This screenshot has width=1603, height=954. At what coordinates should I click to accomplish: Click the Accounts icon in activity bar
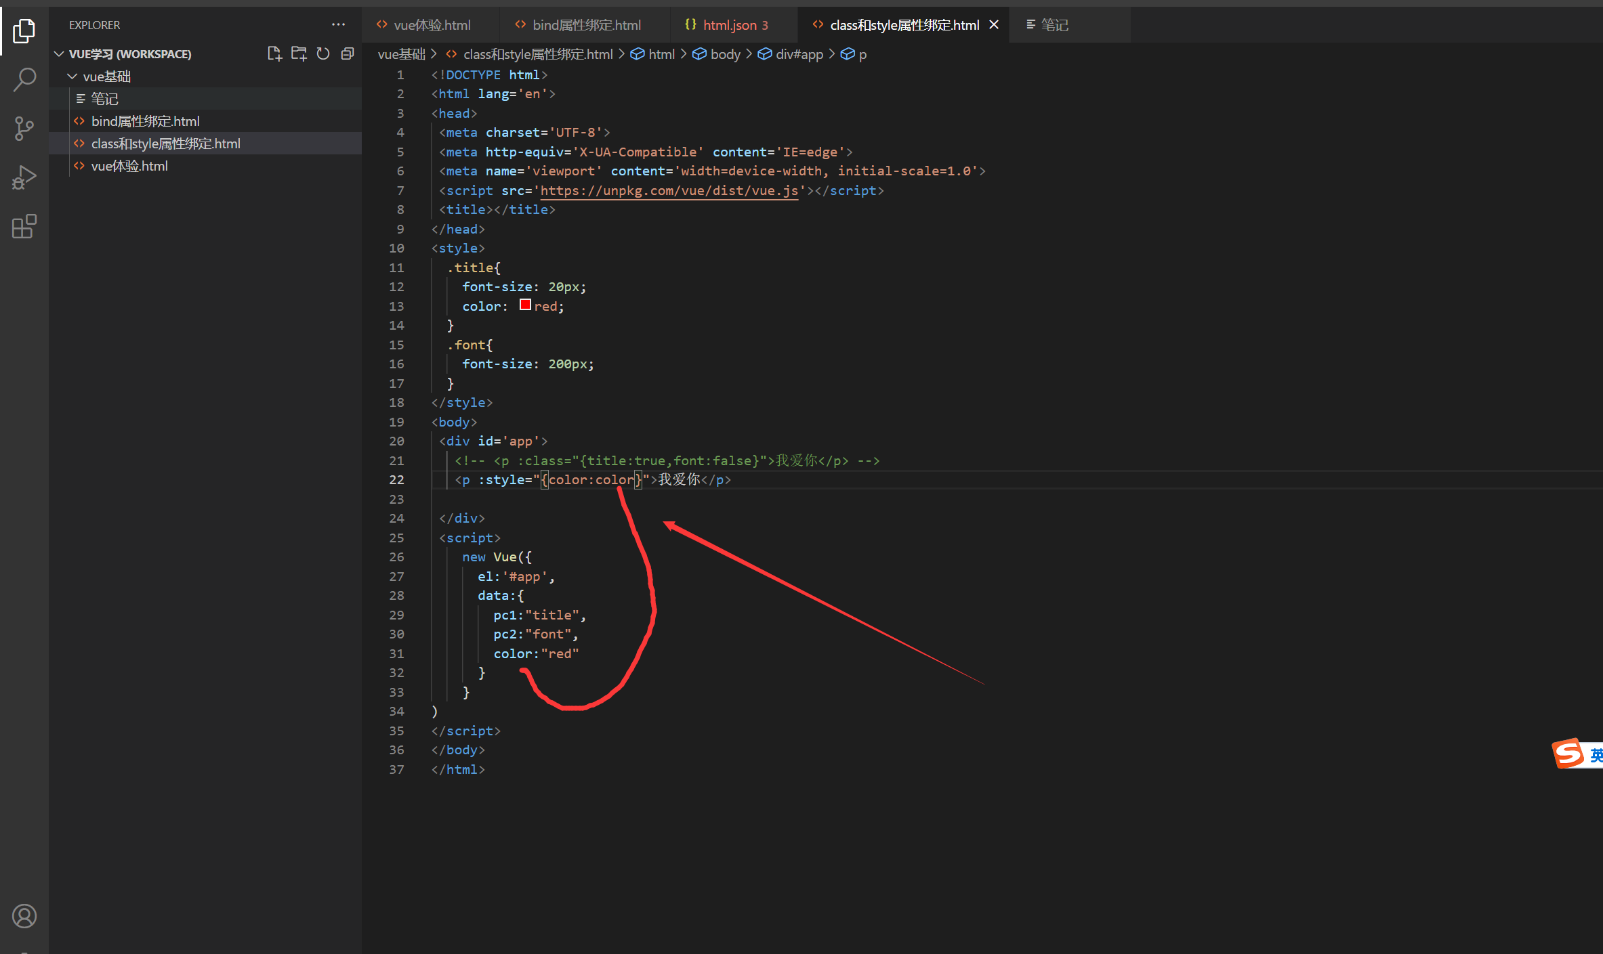(x=24, y=916)
